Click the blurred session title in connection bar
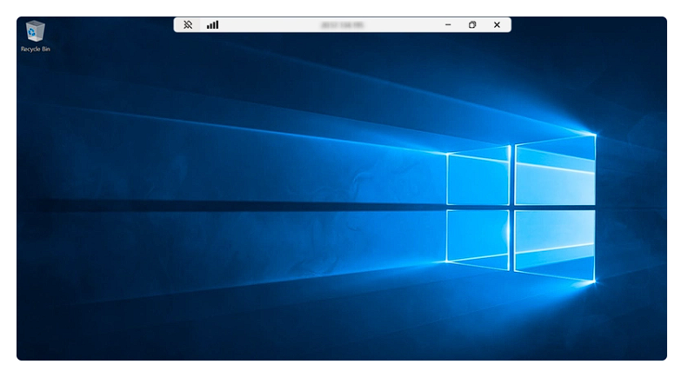The height and width of the screenshot is (371, 688). 343,25
